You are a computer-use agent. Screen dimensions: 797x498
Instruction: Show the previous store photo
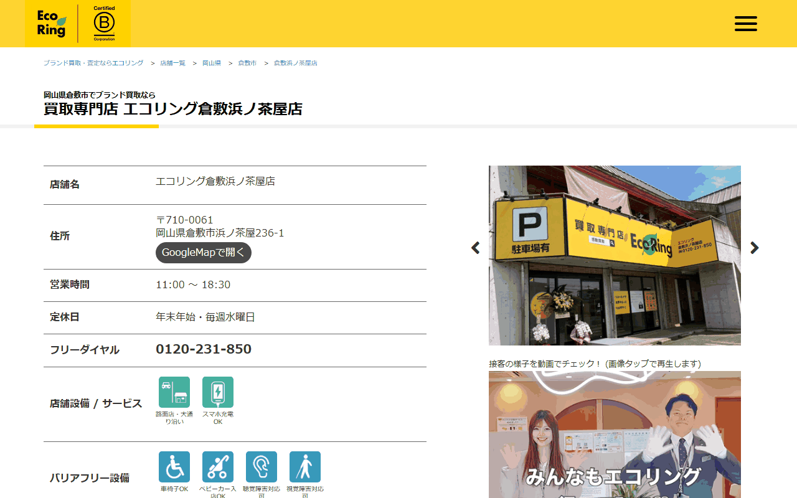[x=476, y=248]
